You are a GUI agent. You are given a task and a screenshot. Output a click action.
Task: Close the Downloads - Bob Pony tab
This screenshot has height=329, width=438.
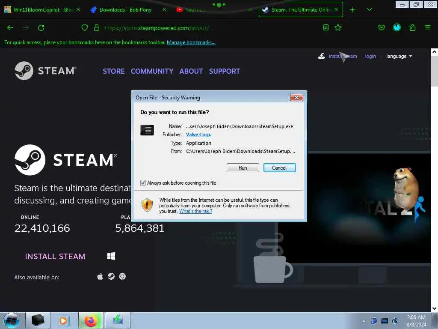pyautogui.click(x=164, y=9)
